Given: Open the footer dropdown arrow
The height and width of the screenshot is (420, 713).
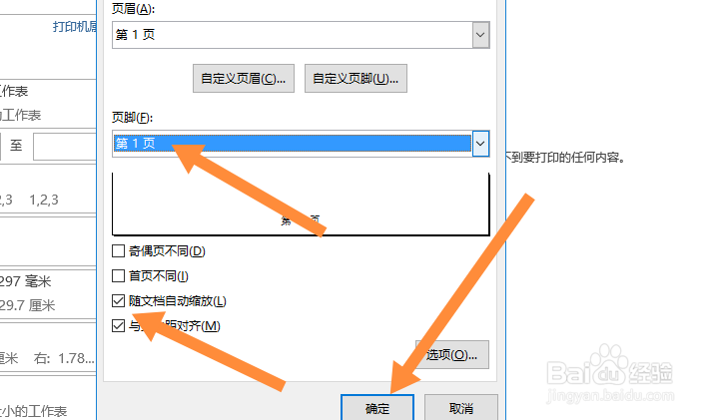Looking at the screenshot, I should 480,144.
